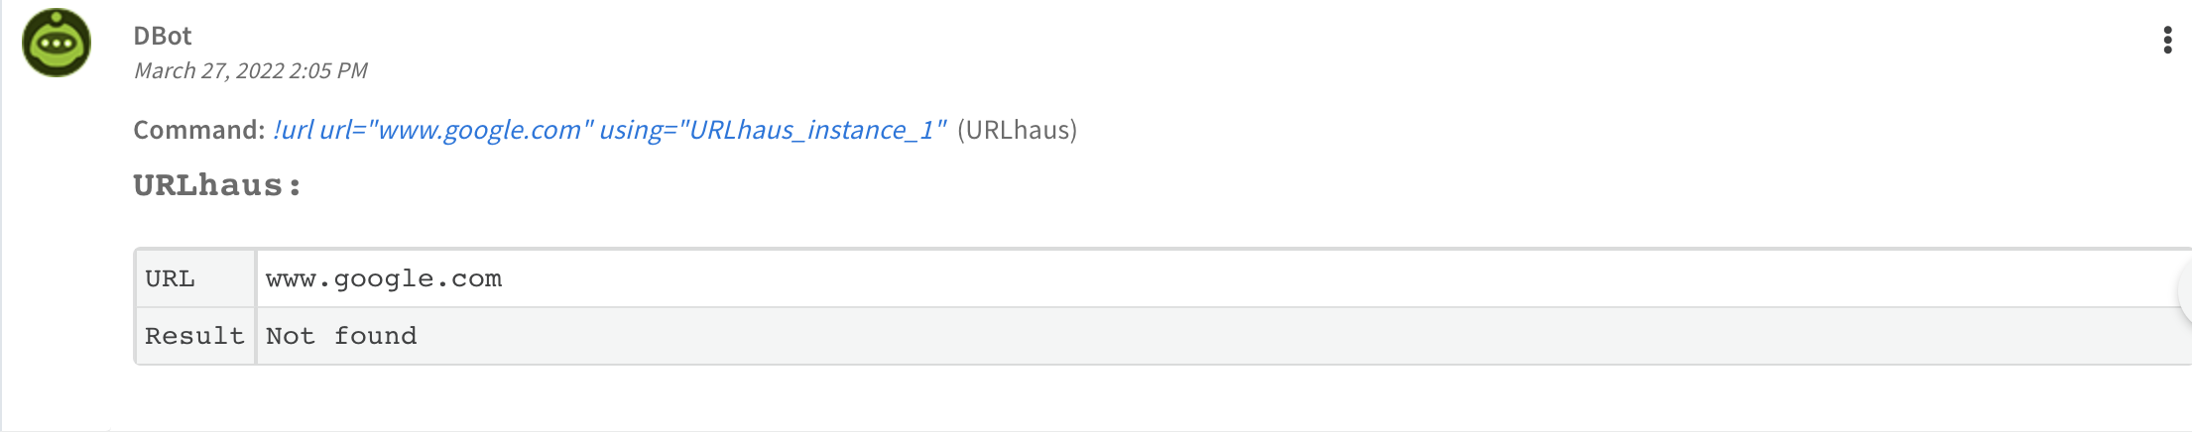Click the !url text at the command start
Image resolution: width=2192 pixels, height=432 pixels.
[x=294, y=130]
